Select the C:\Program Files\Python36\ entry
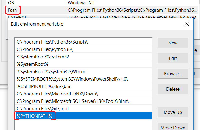 click(83, 49)
